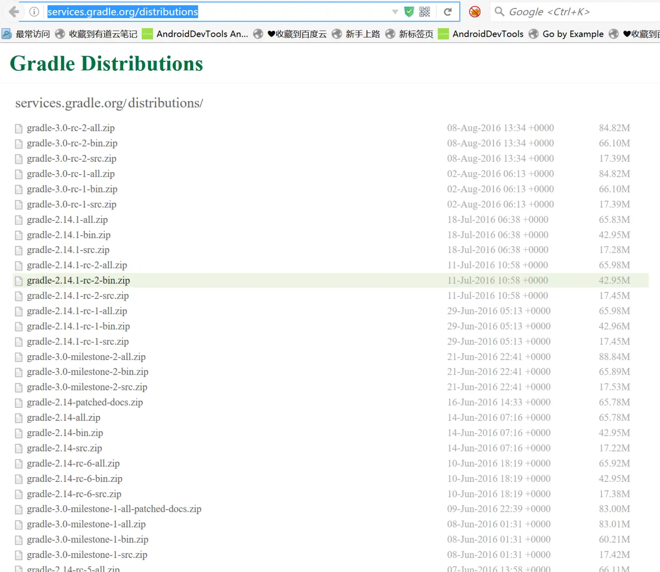
Task: Download gradle-3.0-milestone-1-all-patched-docs.zip
Action: [x=114, y=509]
